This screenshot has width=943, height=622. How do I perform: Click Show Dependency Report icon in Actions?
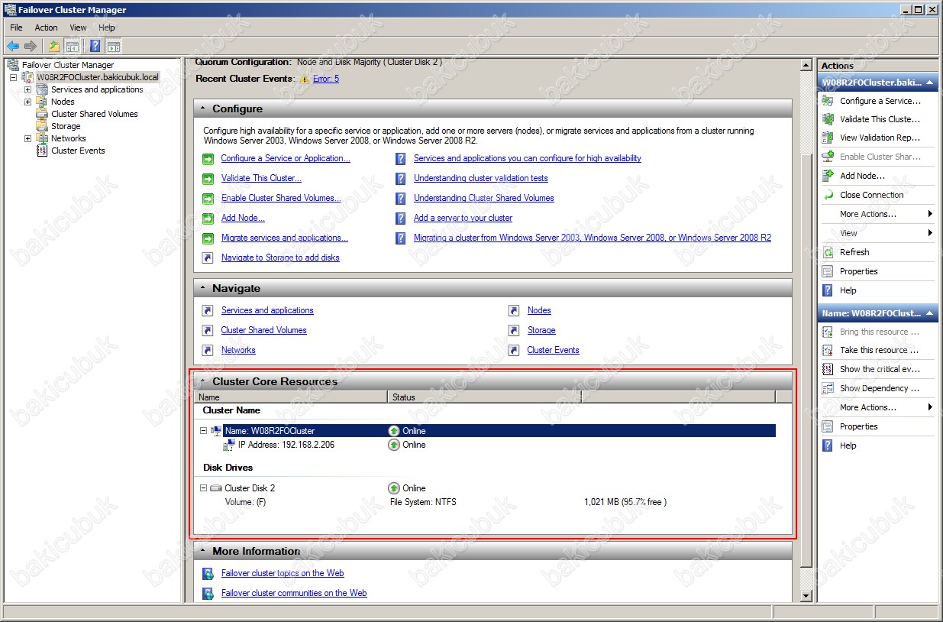[x=828, y=388]
